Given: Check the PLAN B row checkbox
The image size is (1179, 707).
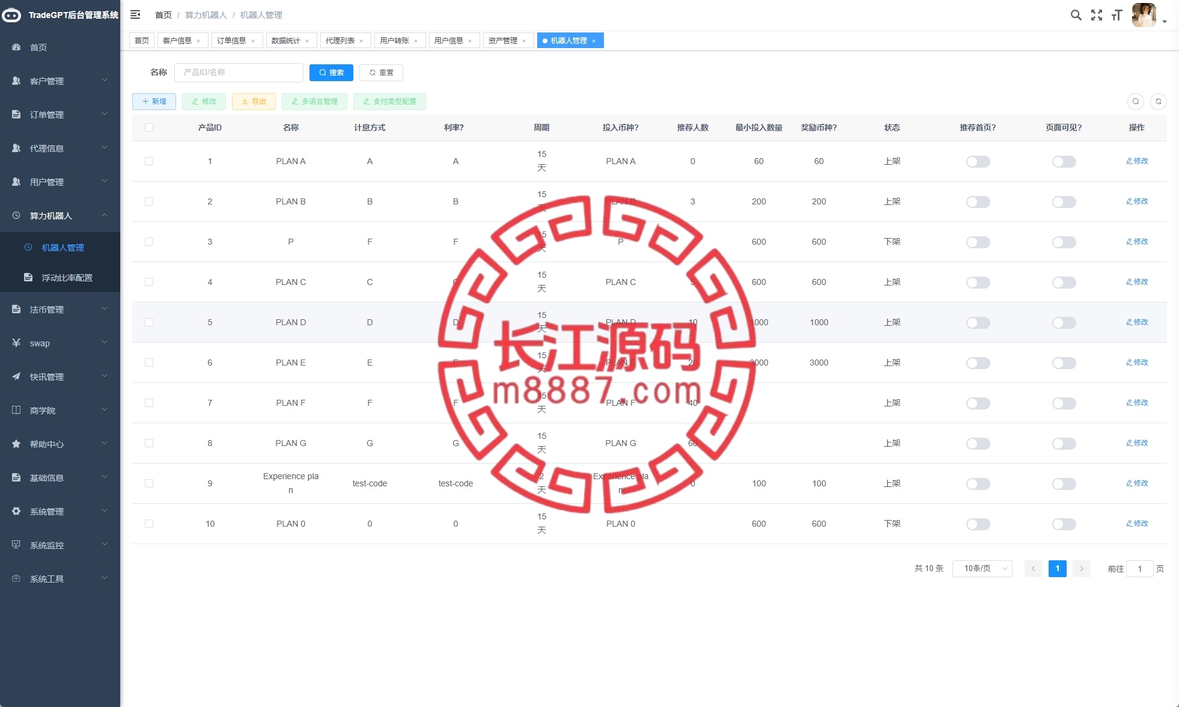Looking at the screenshot, I should click(149, 201).
